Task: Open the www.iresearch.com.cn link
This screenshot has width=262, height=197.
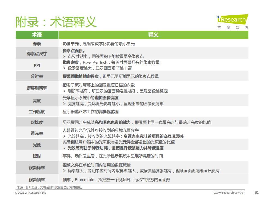Action: [x=229, y=193]
